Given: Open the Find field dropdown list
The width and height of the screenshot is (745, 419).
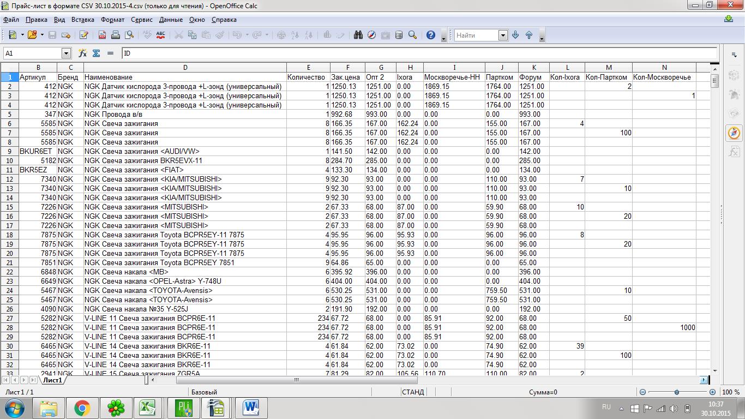Looking at the screenshot, I should (x=503, y=35).
